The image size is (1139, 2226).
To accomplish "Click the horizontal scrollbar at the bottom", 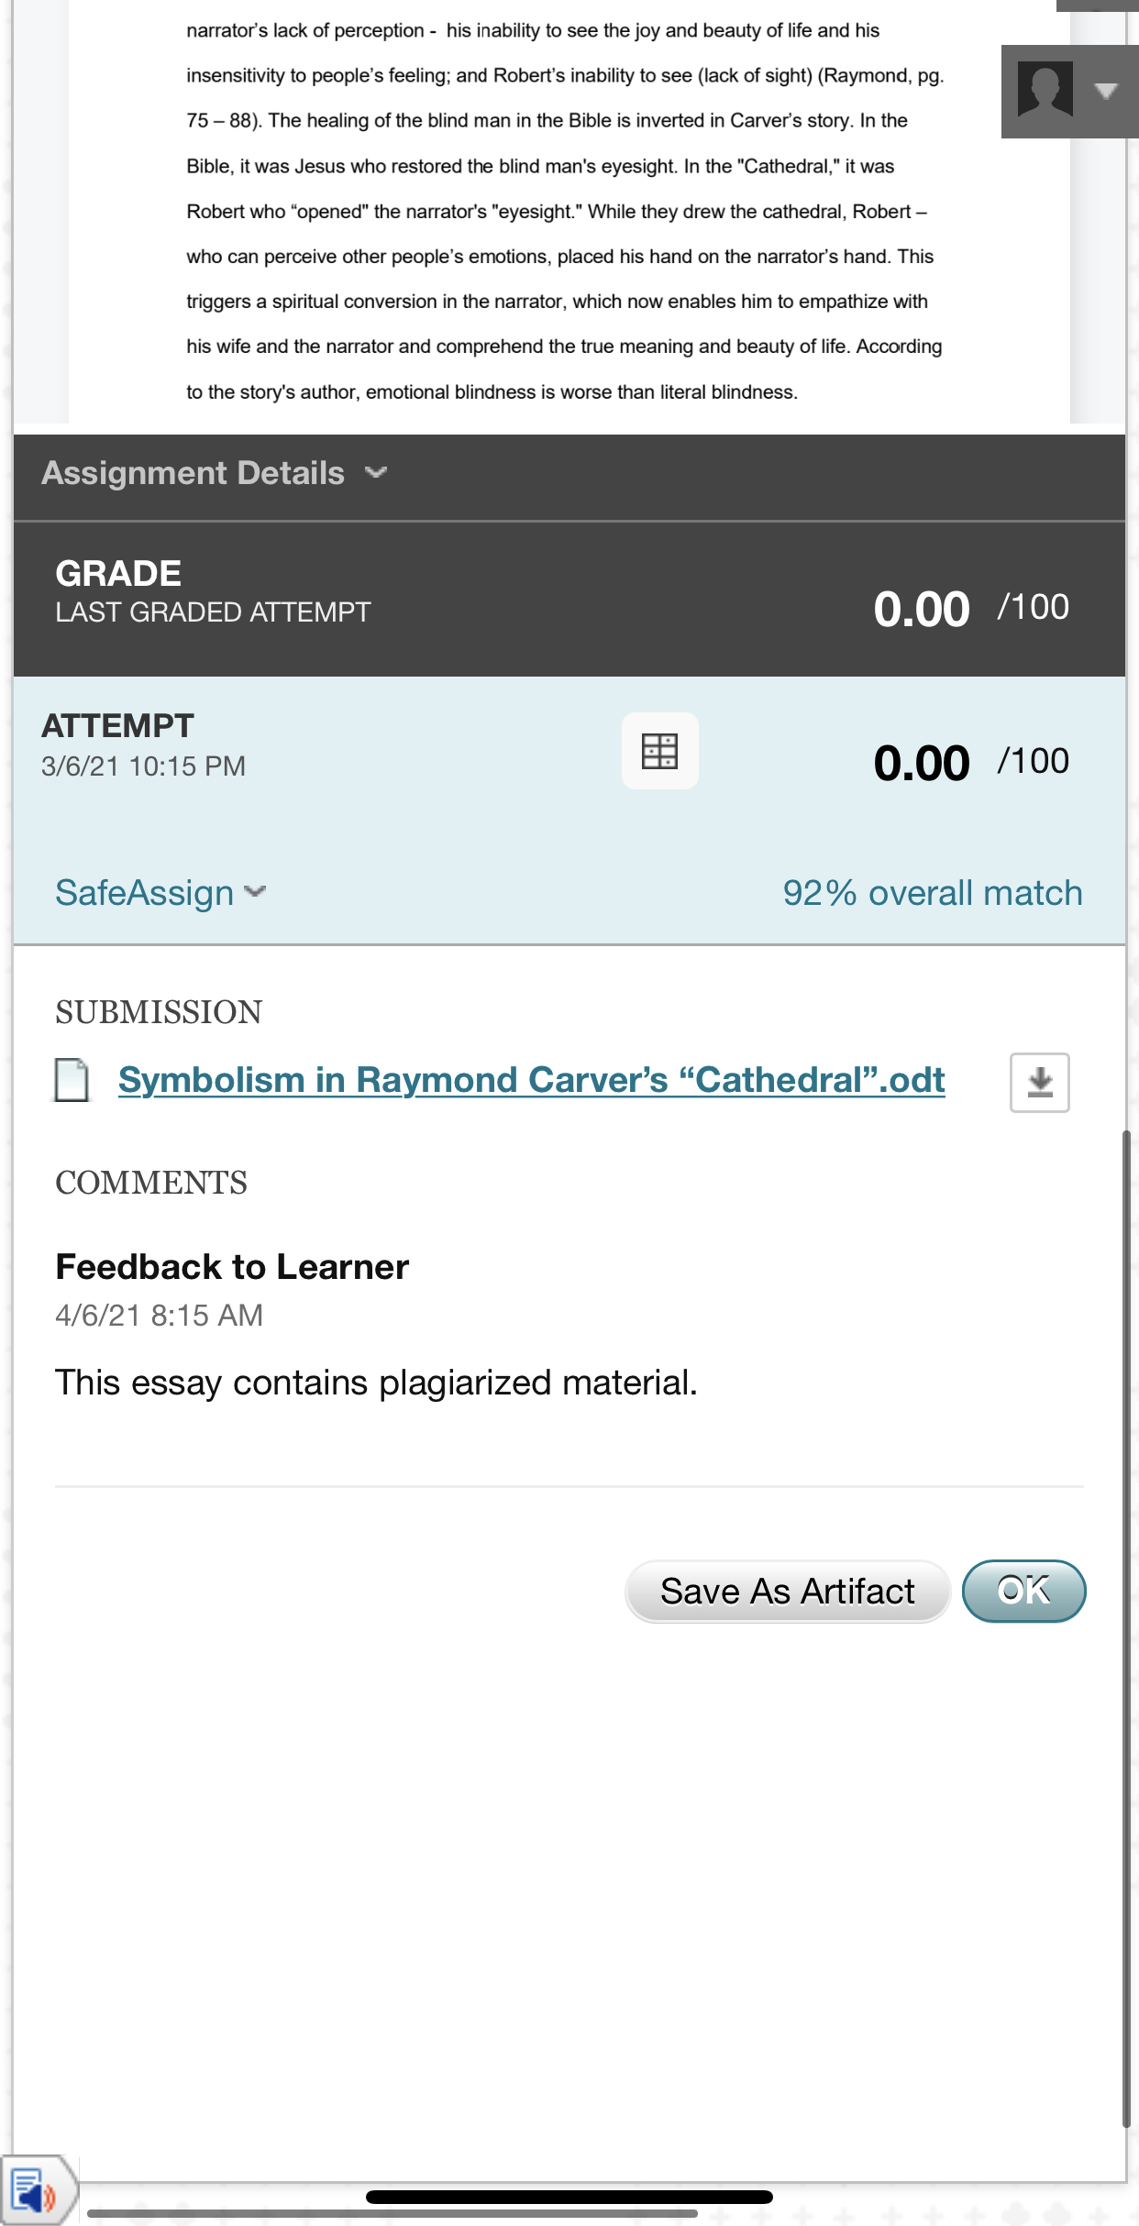I will (x=393, y=2213).
